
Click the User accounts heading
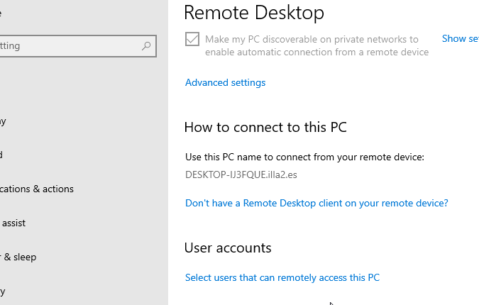[x=228, y=248]
